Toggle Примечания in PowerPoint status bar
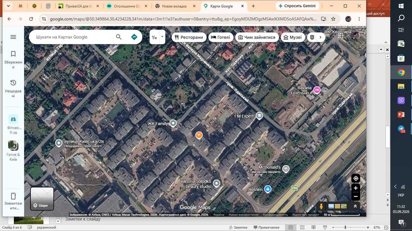 [266, 228]
